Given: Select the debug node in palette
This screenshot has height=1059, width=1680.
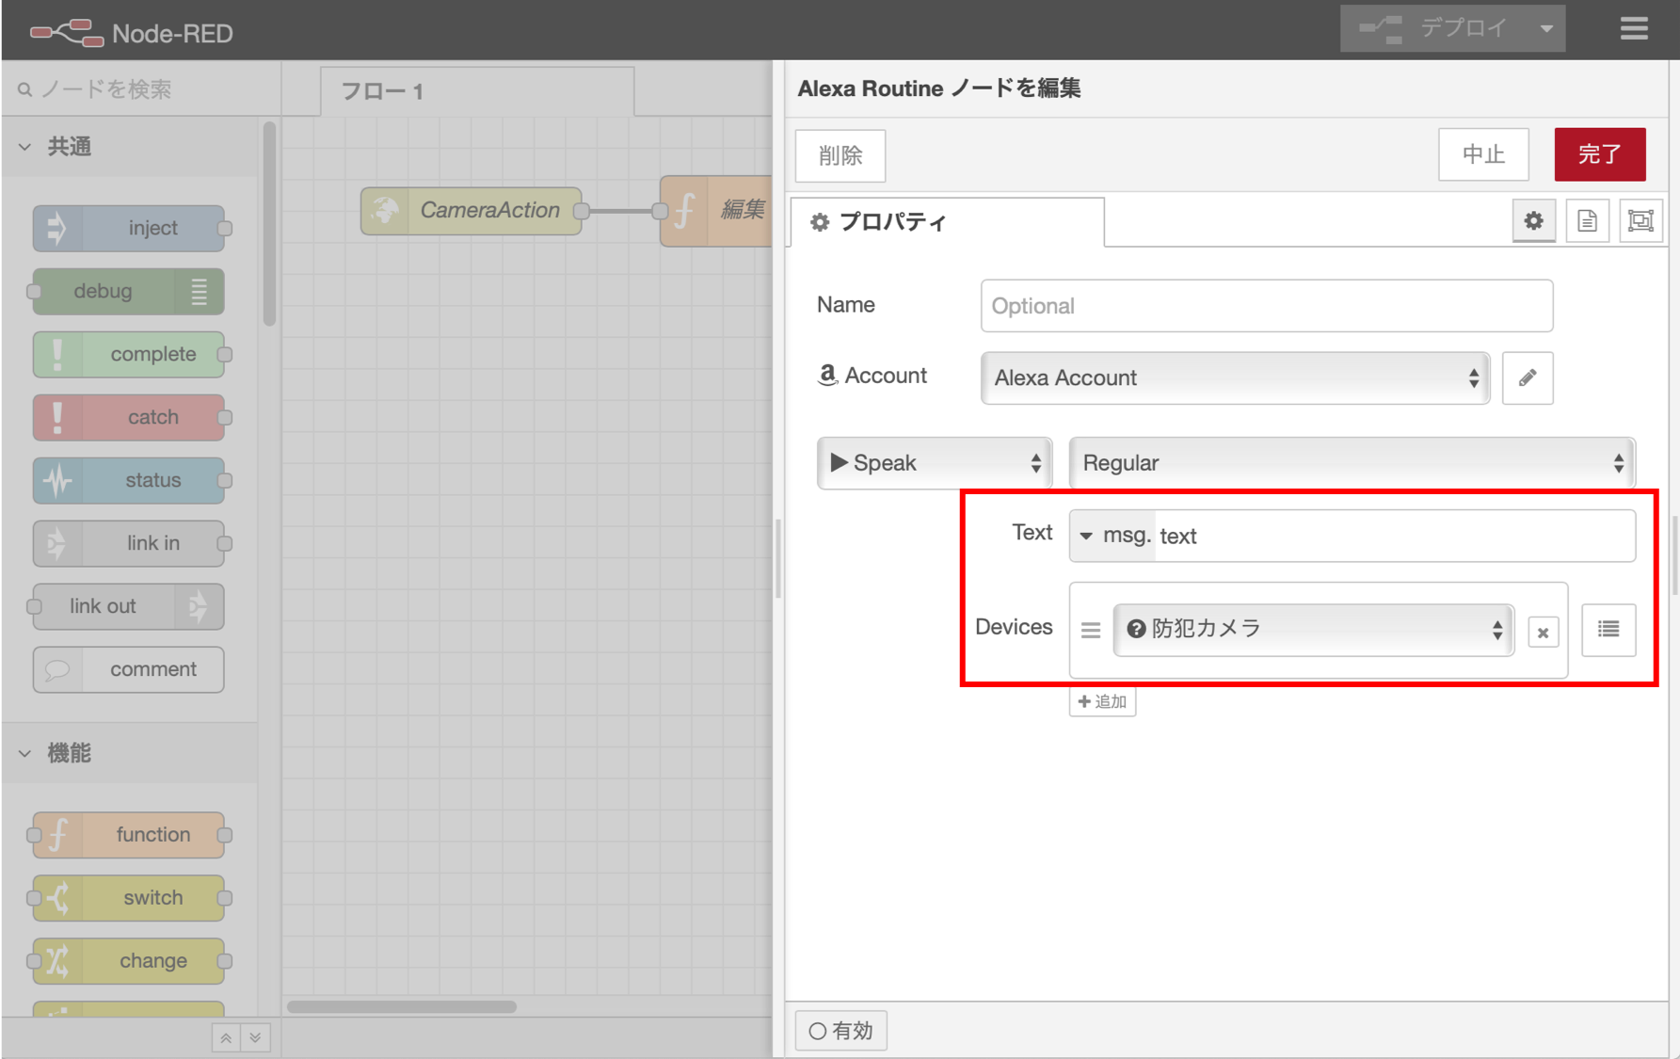Looking at the screenshot, I should click(129, 292).
